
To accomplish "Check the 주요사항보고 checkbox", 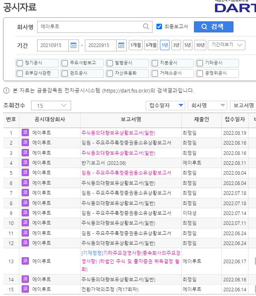I will click(x=65, y=63).
